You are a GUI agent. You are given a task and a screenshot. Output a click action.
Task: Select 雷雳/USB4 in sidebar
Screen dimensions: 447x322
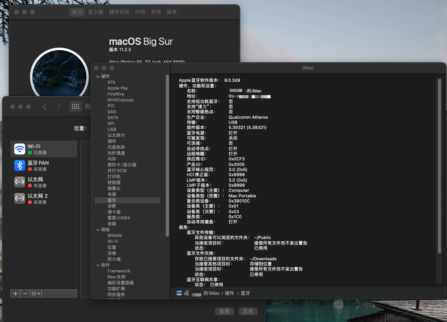pos(119,218)
